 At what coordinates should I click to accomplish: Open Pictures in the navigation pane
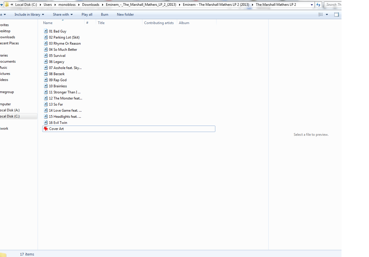(x=5, y=74)
